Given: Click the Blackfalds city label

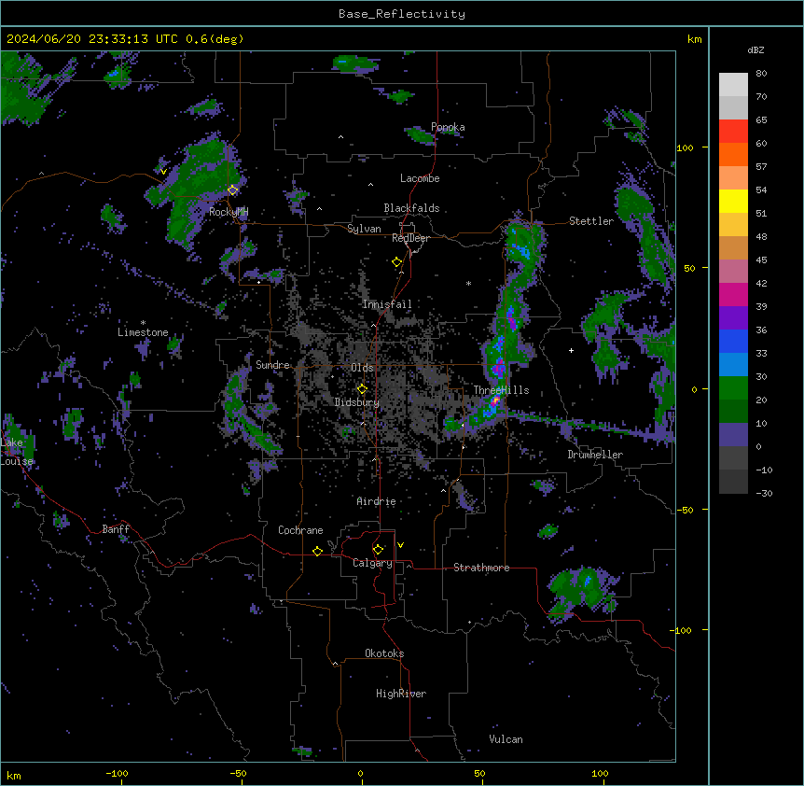Looking at the screenshot, I should (411, 208).
